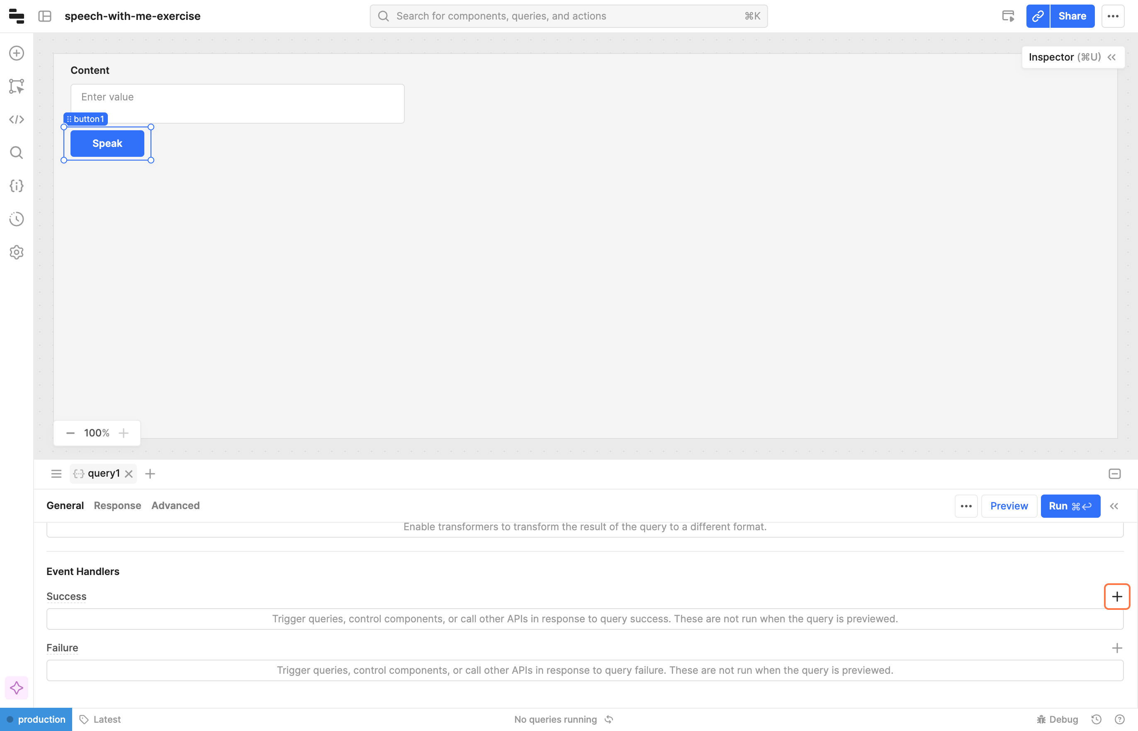Open the query more options ellipsis menu

(966, 506)
